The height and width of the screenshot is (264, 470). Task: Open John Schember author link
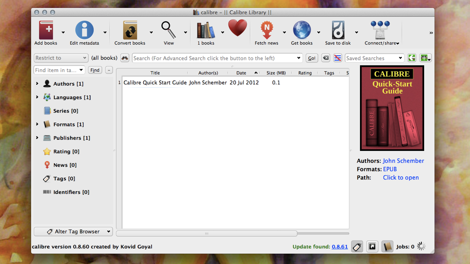403,161
